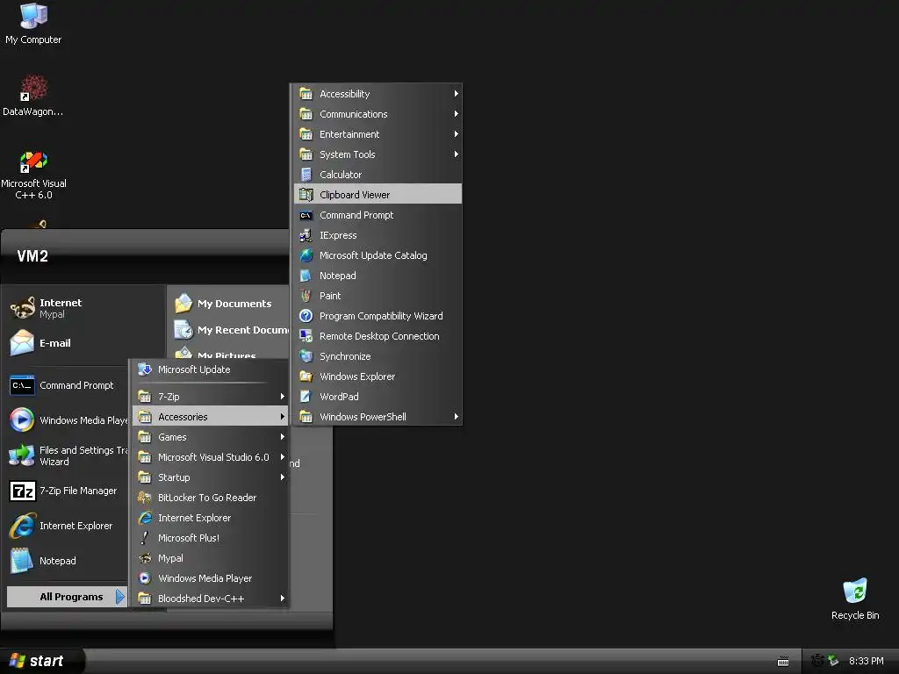This screenshot has height=674, width=899.
Task: Expand the Accessibility submenu arrow
Action: pos(456,93)
